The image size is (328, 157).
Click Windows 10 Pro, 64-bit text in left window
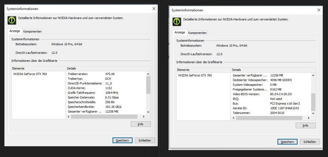(67, 44)
